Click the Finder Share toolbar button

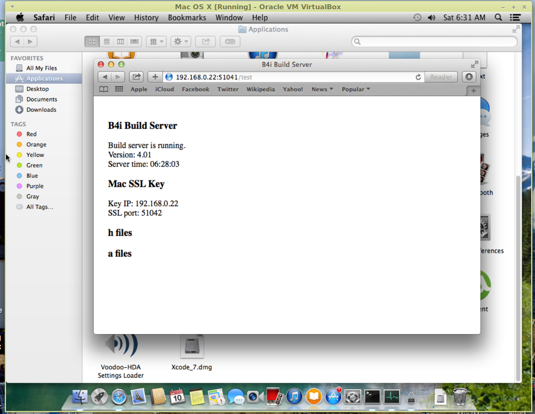click(x=206, y=41)
